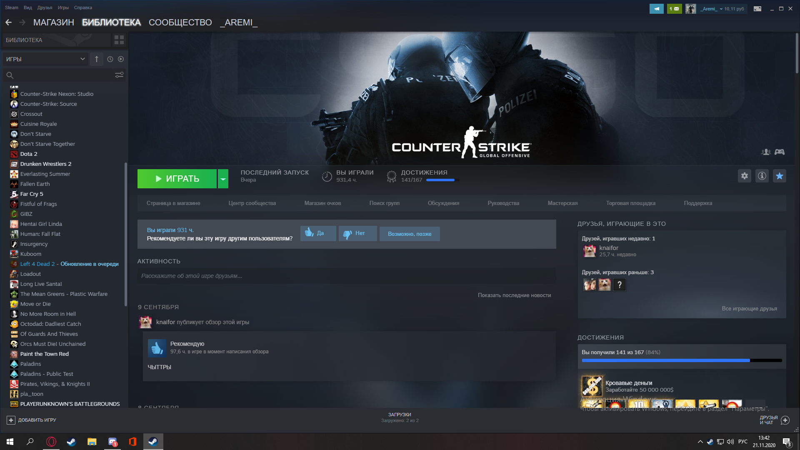Screen dimensions: 800x450
Task: Open the Steam menu
Action: point(12,7)
